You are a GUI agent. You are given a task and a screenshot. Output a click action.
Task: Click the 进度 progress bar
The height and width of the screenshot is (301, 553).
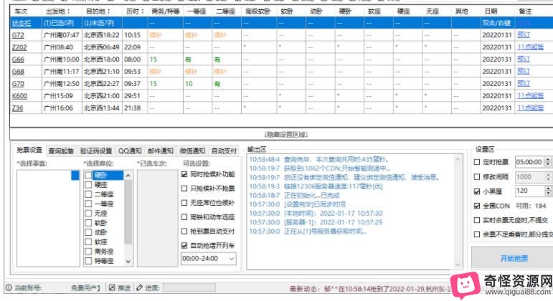pos(189,287)
